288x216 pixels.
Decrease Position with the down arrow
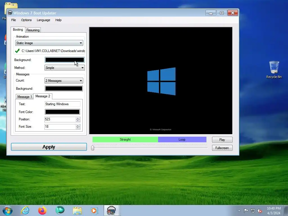point(78,121)
